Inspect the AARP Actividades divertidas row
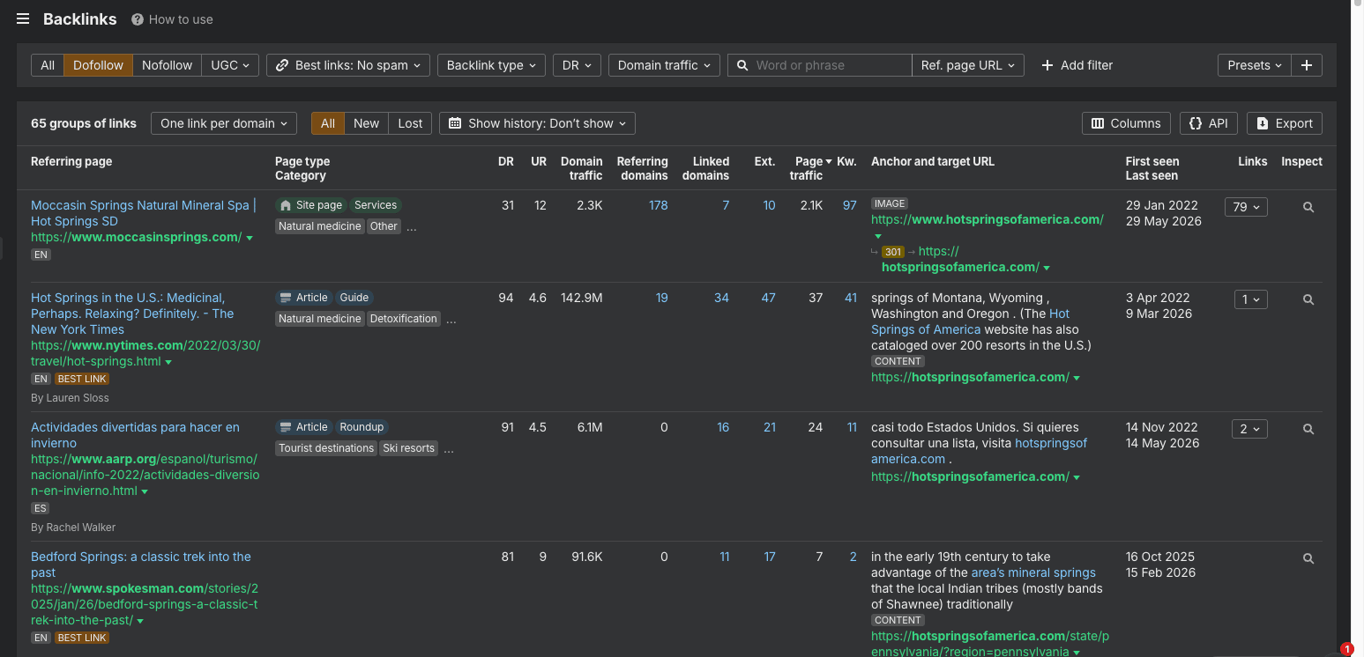This screenshot has width=1364, height=657. (1308, 429)
